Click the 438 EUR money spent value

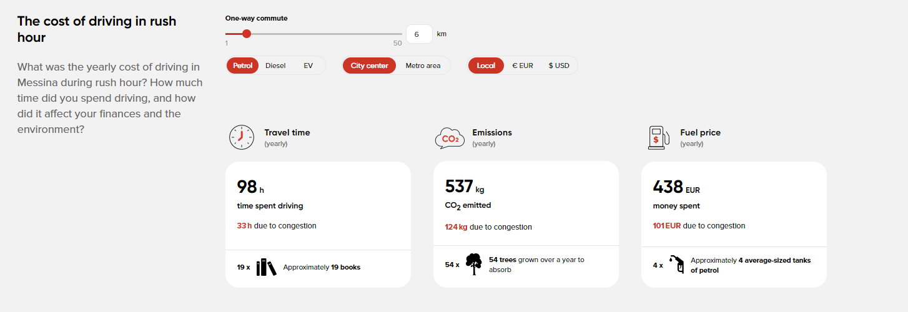pyautogui.click(x=676, y=187)
